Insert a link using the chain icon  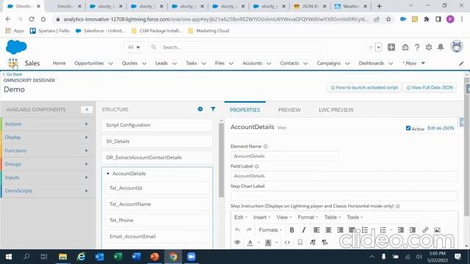tap(425, 230)
